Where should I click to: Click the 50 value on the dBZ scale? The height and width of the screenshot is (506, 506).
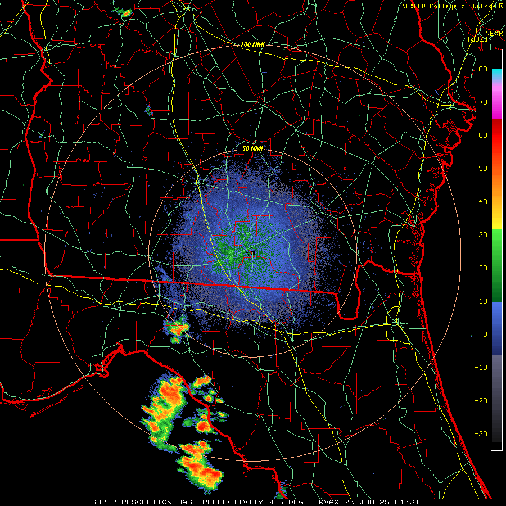pyautogui.click(x=483, y=169)
